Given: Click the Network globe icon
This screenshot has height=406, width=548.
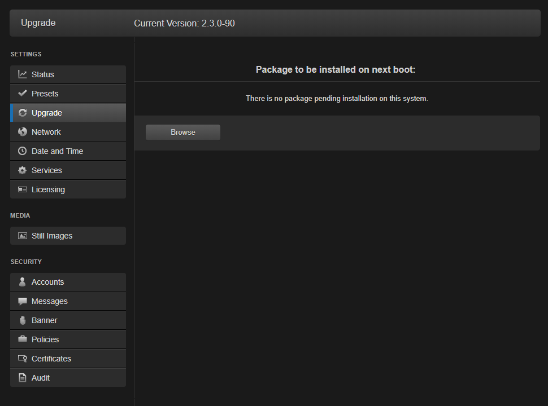Looking at the screenshot, I should click(23, 132).
